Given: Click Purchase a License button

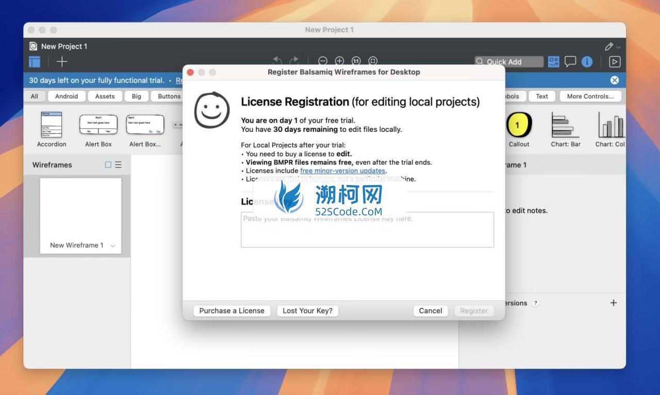Looking at the screenshot, I should click(232, 311).
